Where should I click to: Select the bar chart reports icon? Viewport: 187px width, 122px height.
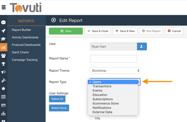point(4,47)
